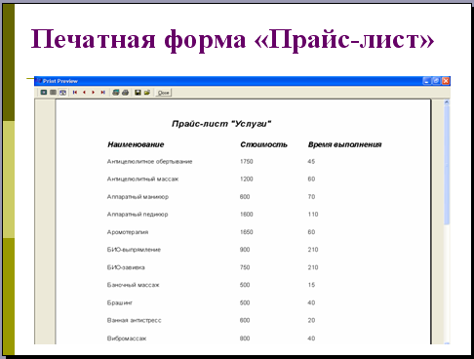Select row Аппаратный педикюр

point(138,215)
